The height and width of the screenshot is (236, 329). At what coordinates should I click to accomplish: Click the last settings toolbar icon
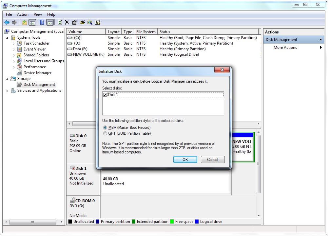pos(98,23)
